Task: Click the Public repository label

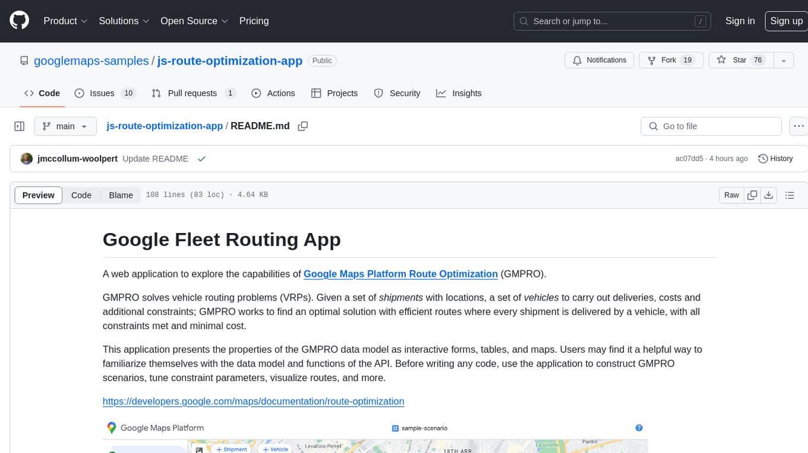Action: tap(322, 60)
